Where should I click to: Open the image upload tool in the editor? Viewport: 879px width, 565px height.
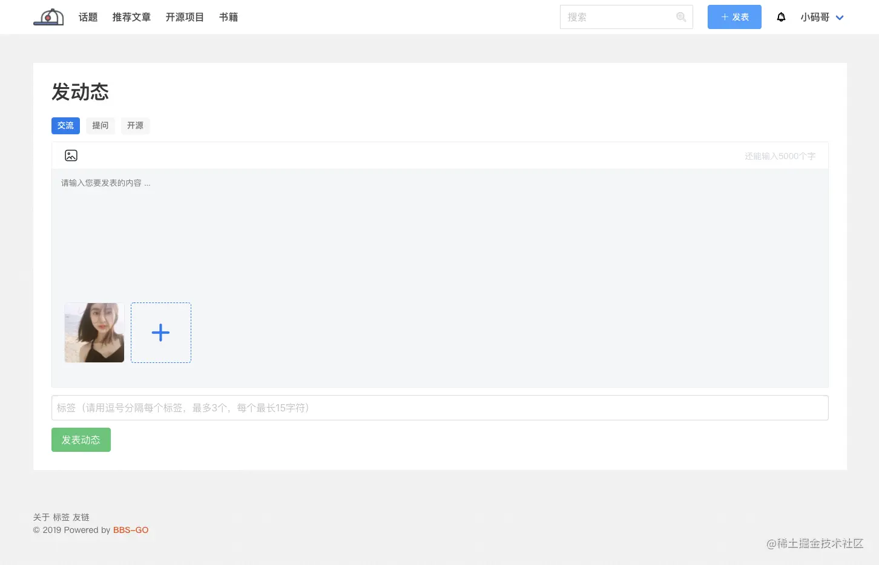(71, 155)
